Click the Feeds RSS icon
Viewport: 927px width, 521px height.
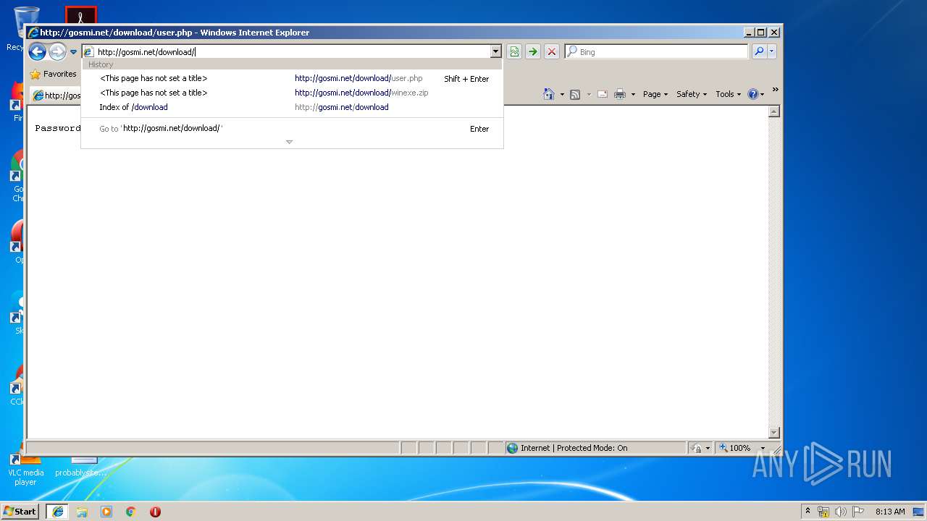[575, 94]
